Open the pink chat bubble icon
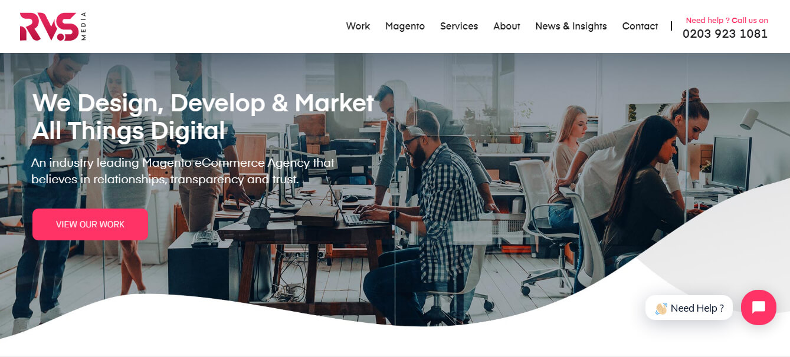The image size is (790, 357). 758,308
